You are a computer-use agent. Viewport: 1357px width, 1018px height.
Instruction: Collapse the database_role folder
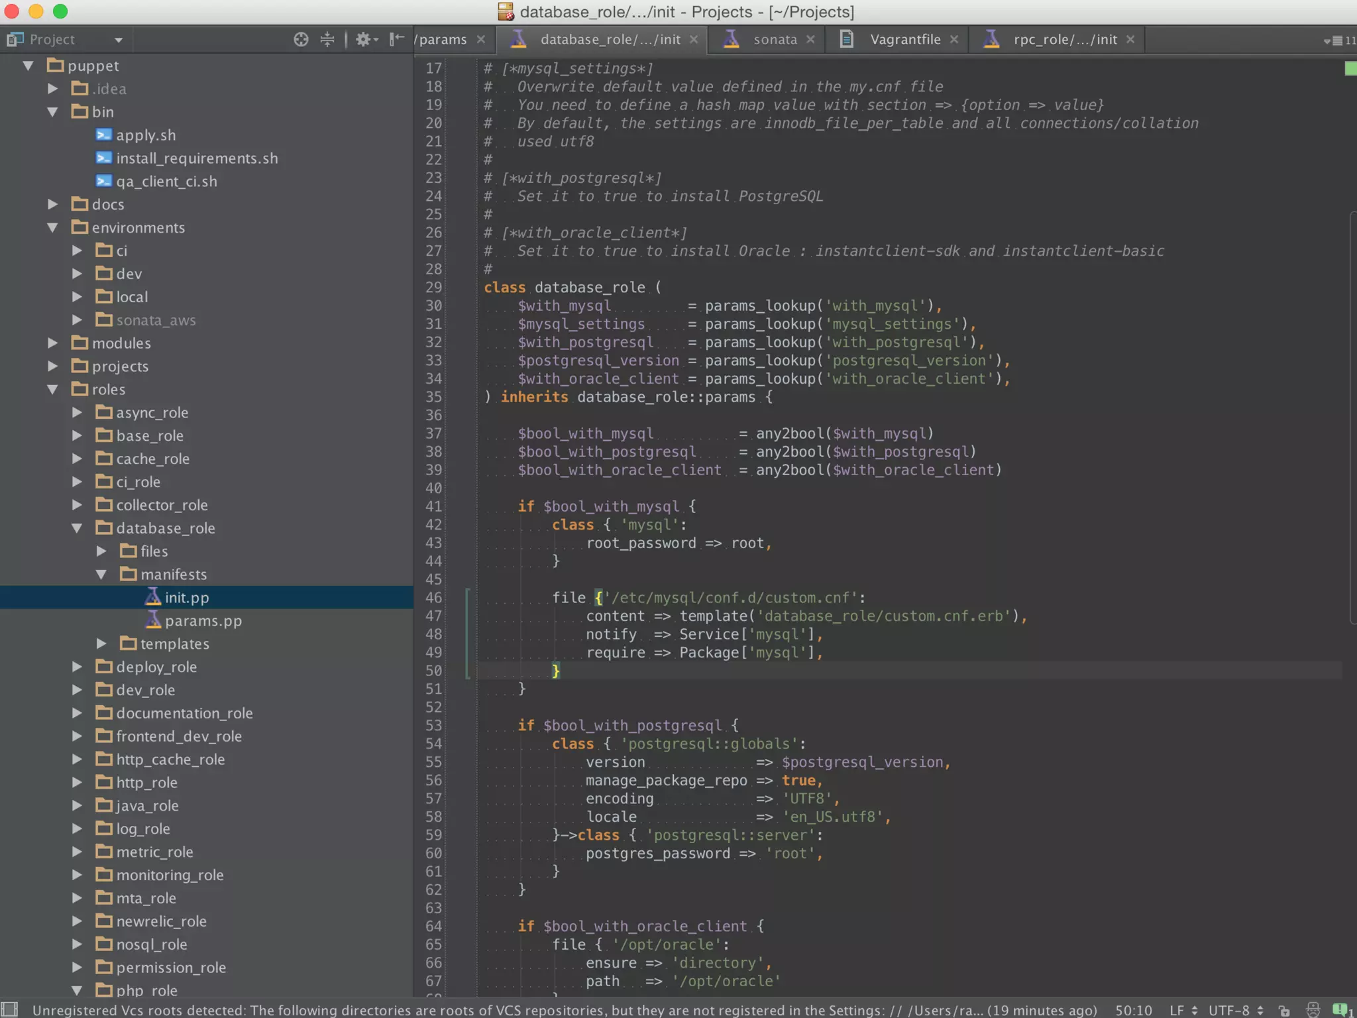tap(77, 528)
